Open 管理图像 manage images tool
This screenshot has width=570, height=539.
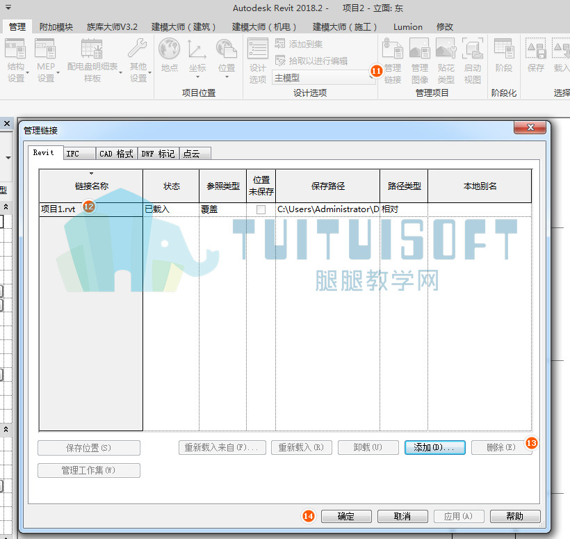(x=420, y=61)
